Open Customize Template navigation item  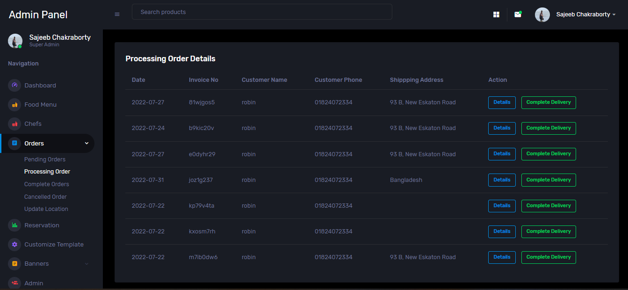click(x=54, y=245)
